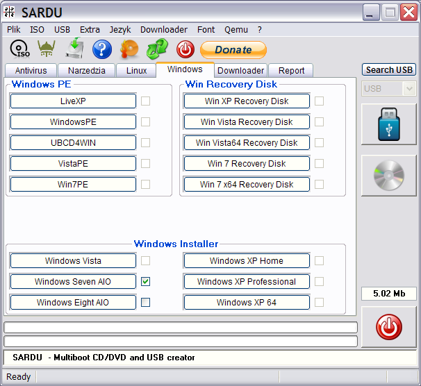This screenshot has height=386, width=421.
Task: Click the ISO disc toolbar icon
Action: point(20,49)
